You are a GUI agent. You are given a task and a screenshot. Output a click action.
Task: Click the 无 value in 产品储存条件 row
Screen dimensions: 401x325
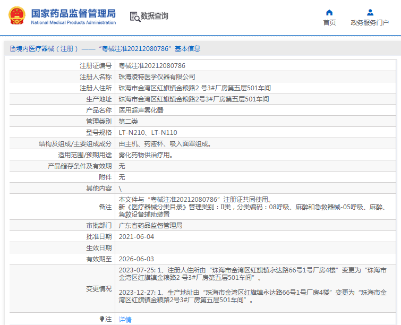122,166
